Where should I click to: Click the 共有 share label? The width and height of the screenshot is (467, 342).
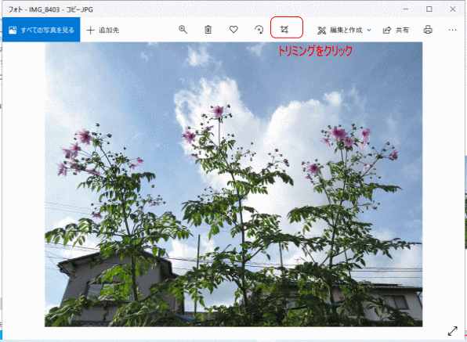[x=402, y=30]
